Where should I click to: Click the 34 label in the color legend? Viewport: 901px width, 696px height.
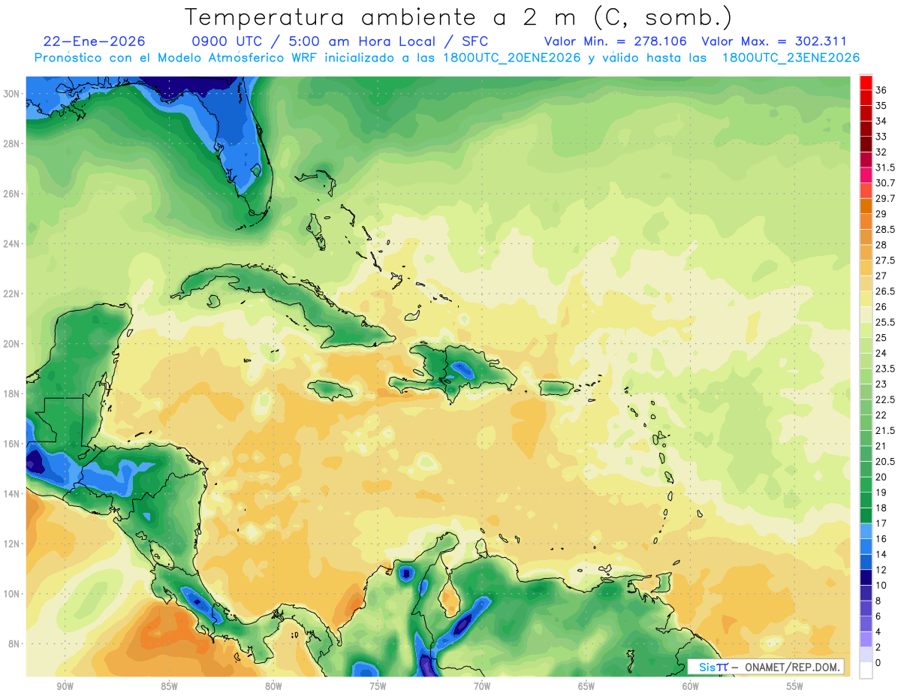click(x=881, y=121)
